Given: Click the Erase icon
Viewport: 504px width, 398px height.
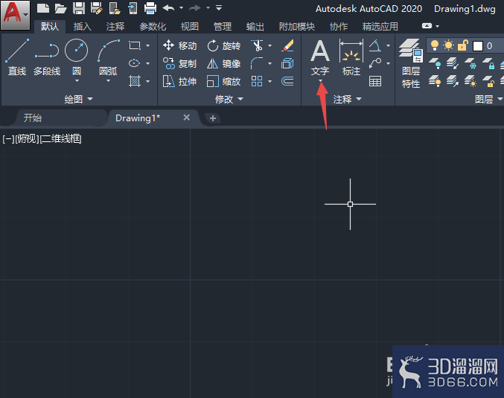Looking at the screenshot, I should coord(287,45).
